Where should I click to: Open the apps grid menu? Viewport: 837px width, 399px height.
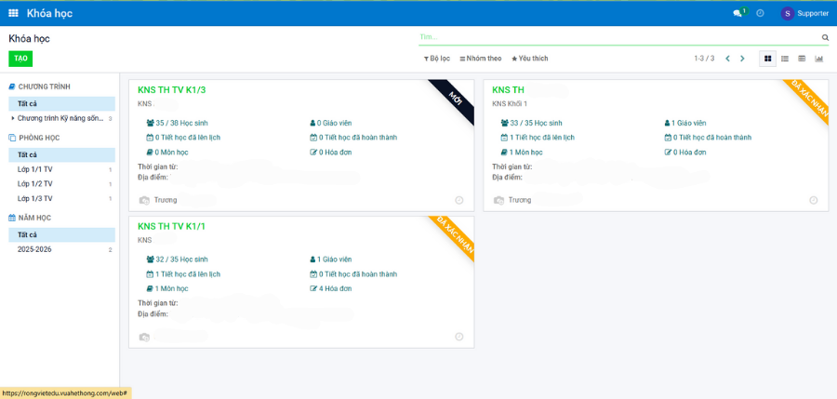(13, 13)
